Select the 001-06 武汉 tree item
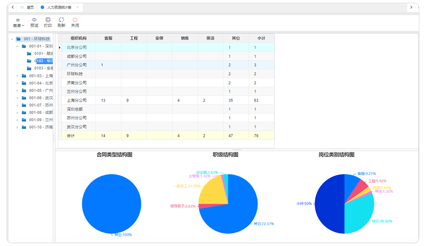Image resolution: width=427 pixels, height=246 pixels. (40, 98)
